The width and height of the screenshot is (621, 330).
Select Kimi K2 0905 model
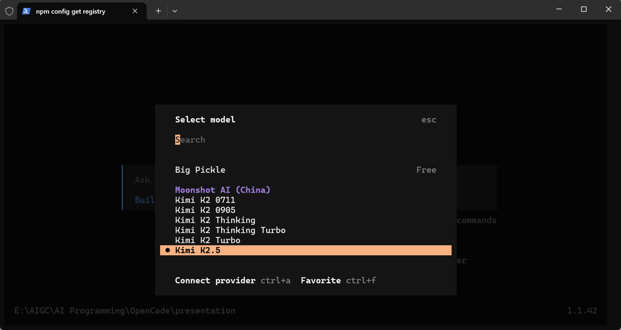(x=306, y=210)
